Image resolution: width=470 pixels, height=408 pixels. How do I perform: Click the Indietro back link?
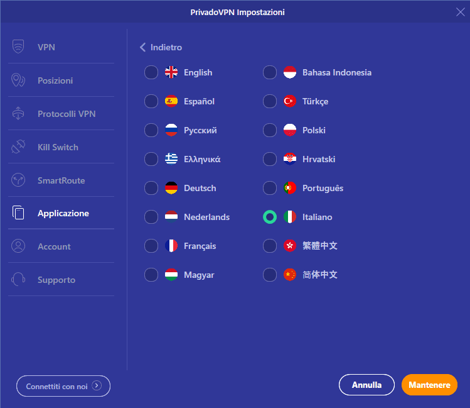161,47
